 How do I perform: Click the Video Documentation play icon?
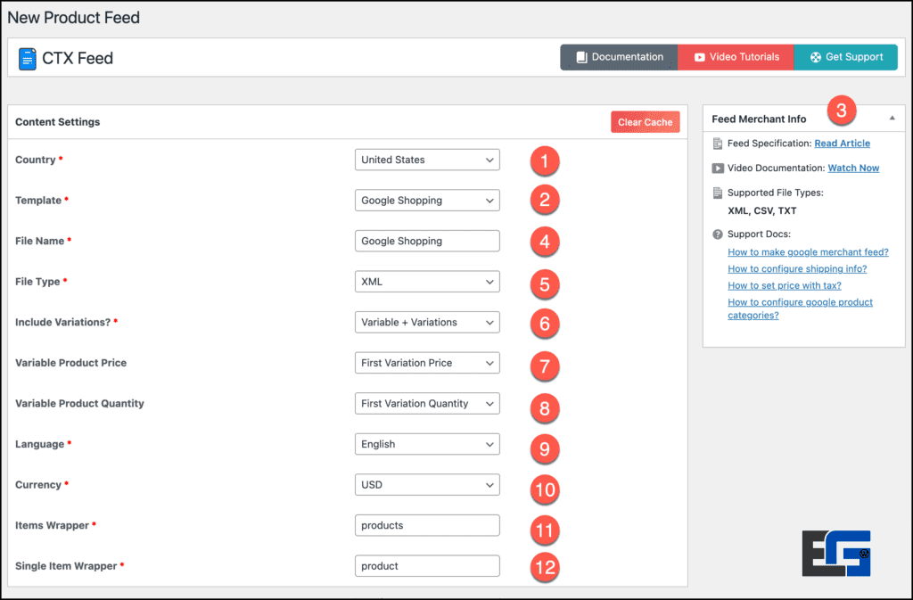pyautogui.click(x=718, y=168)
